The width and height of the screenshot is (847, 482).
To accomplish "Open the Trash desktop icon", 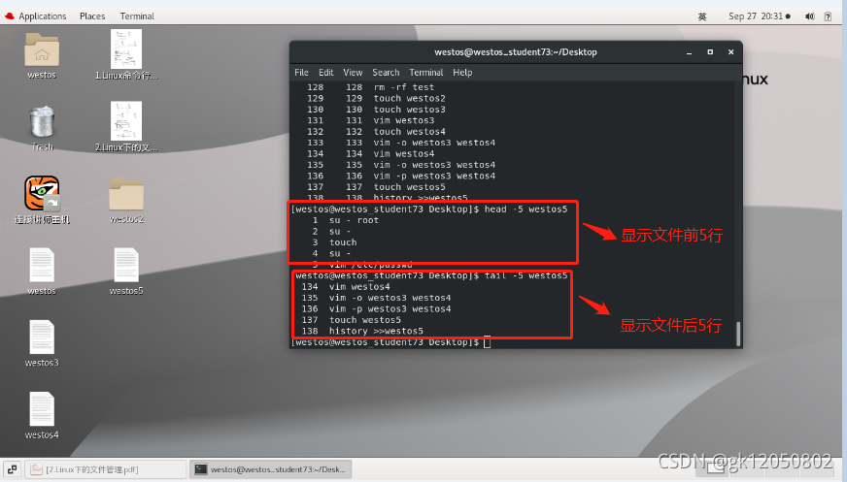I will point(42,121).
